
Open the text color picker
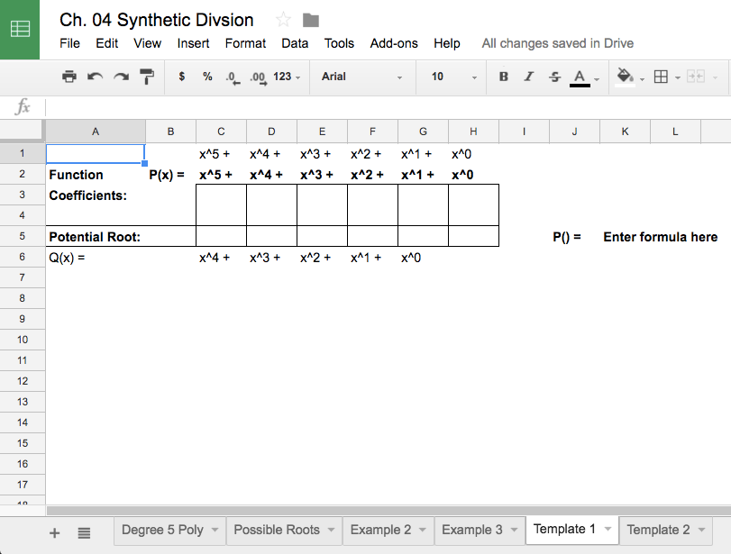click(580, 77)
